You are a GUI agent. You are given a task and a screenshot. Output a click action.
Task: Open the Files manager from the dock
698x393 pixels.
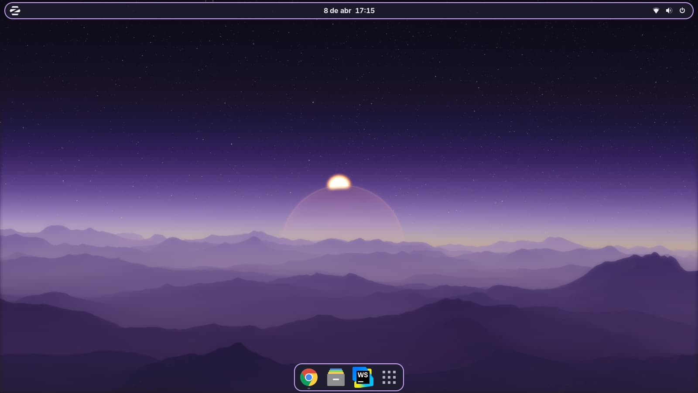[x=336, y=377]
